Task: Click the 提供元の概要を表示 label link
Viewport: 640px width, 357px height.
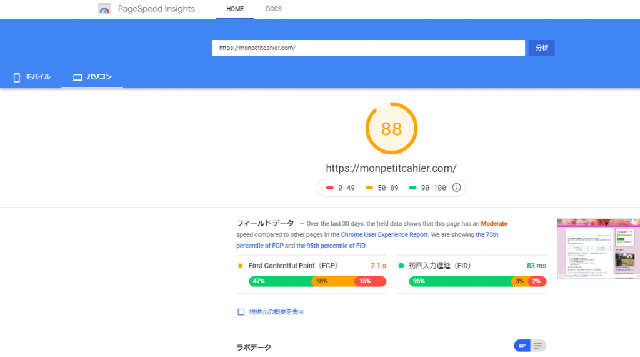Action: click(277, 311)
